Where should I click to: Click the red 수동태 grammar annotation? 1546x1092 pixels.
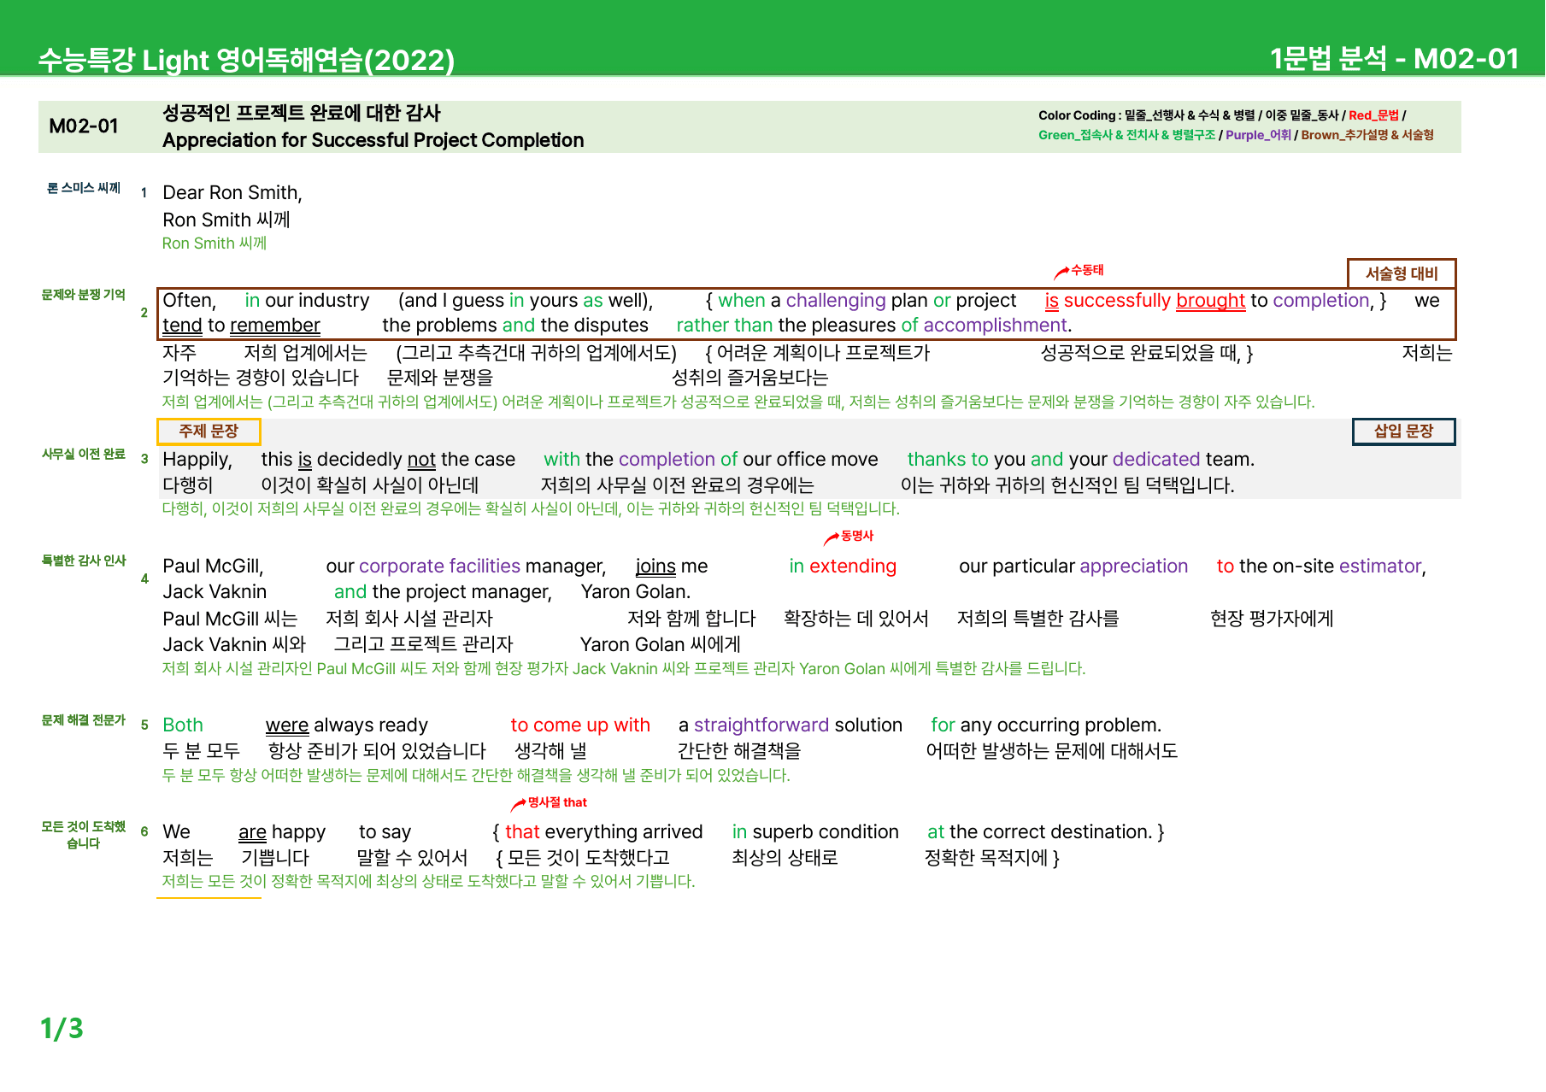(x=1087, y=270)
